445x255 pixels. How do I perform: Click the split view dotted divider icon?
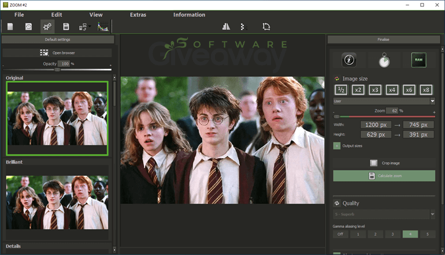pos(243,27)
